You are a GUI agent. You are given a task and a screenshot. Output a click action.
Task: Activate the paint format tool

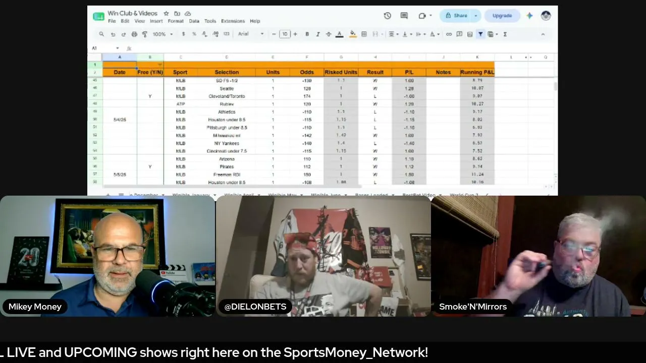click(x=145, y=34)
